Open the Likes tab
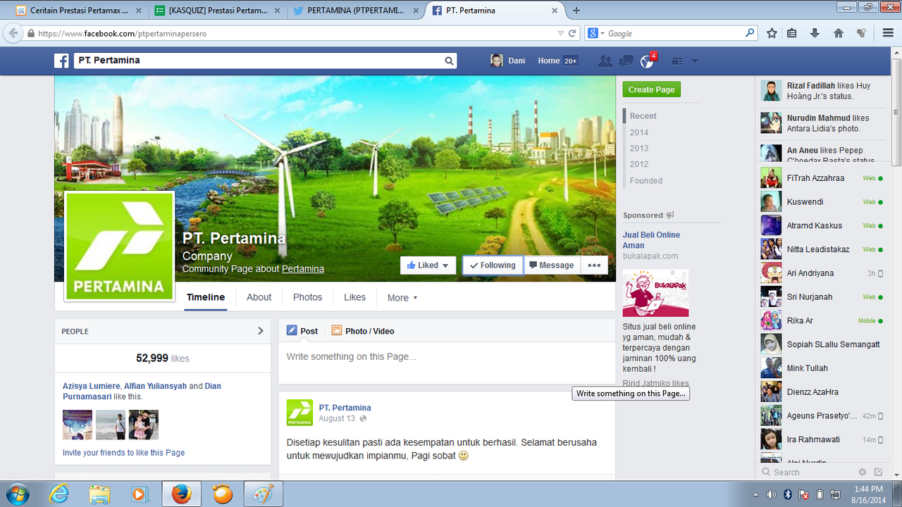 pos(354,298)
